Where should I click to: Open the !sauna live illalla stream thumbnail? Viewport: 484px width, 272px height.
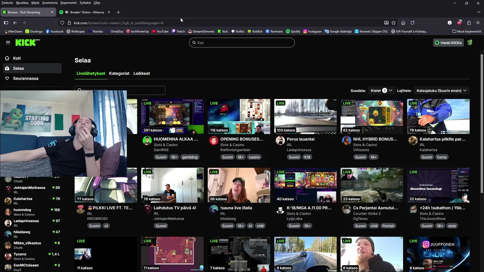[239, 185]
